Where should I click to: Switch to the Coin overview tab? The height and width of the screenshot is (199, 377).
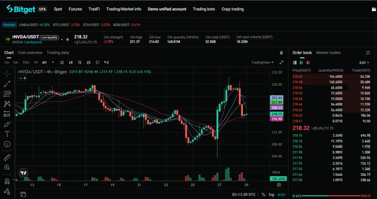pos(30,53)
